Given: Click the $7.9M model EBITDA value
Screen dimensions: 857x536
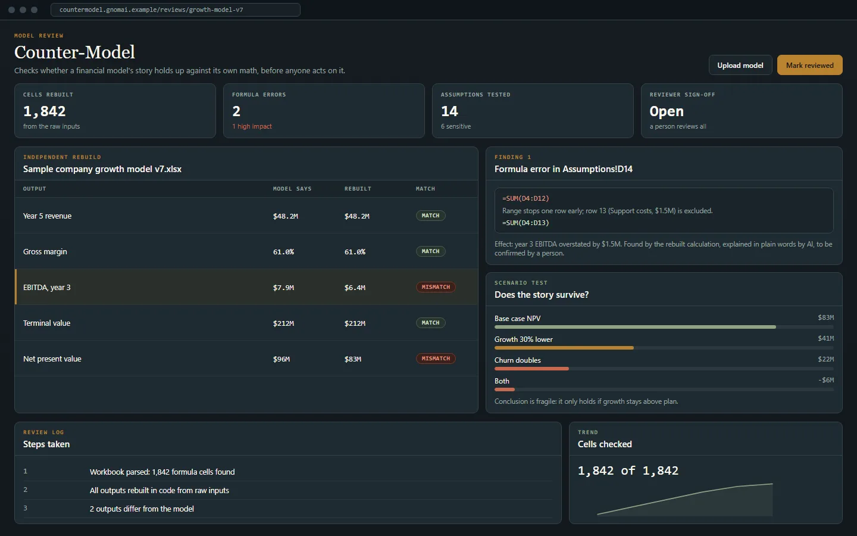Looking at the screenshot, I should [x=283, y=288].
